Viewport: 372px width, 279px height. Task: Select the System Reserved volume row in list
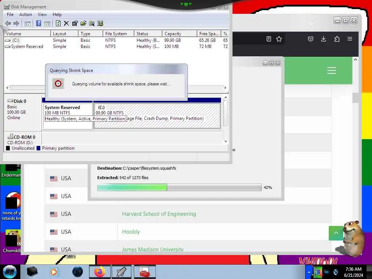pyautogui.click(x=116, y=46)
